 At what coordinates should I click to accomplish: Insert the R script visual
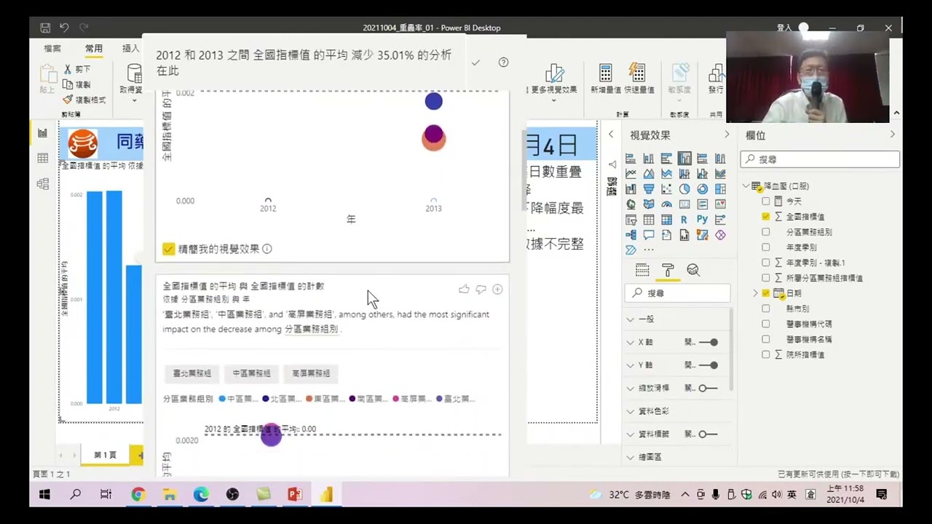pos(684,220)
